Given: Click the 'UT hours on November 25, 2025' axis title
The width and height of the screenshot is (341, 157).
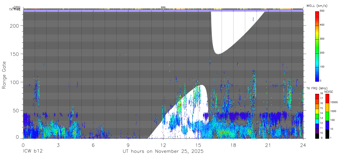Looking at the screenshot, I should coord(163,151).
